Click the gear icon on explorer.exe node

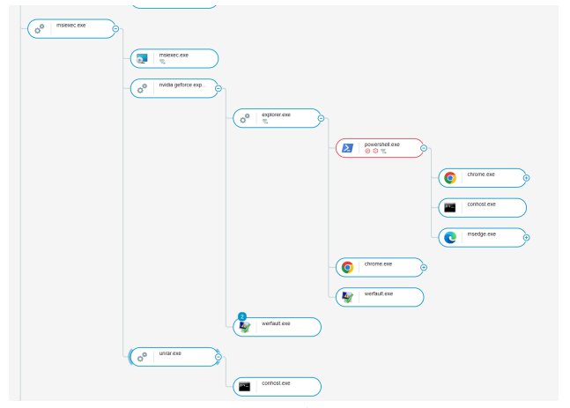click(245, 118)
